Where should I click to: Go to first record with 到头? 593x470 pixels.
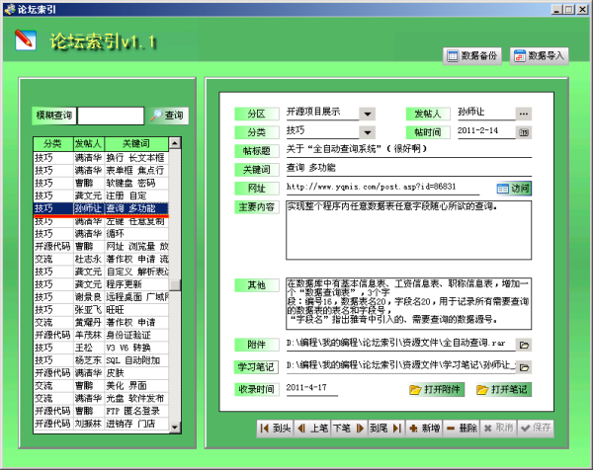276,429
